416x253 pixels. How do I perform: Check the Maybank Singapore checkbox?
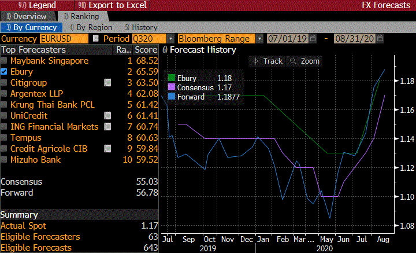(5, 61)
